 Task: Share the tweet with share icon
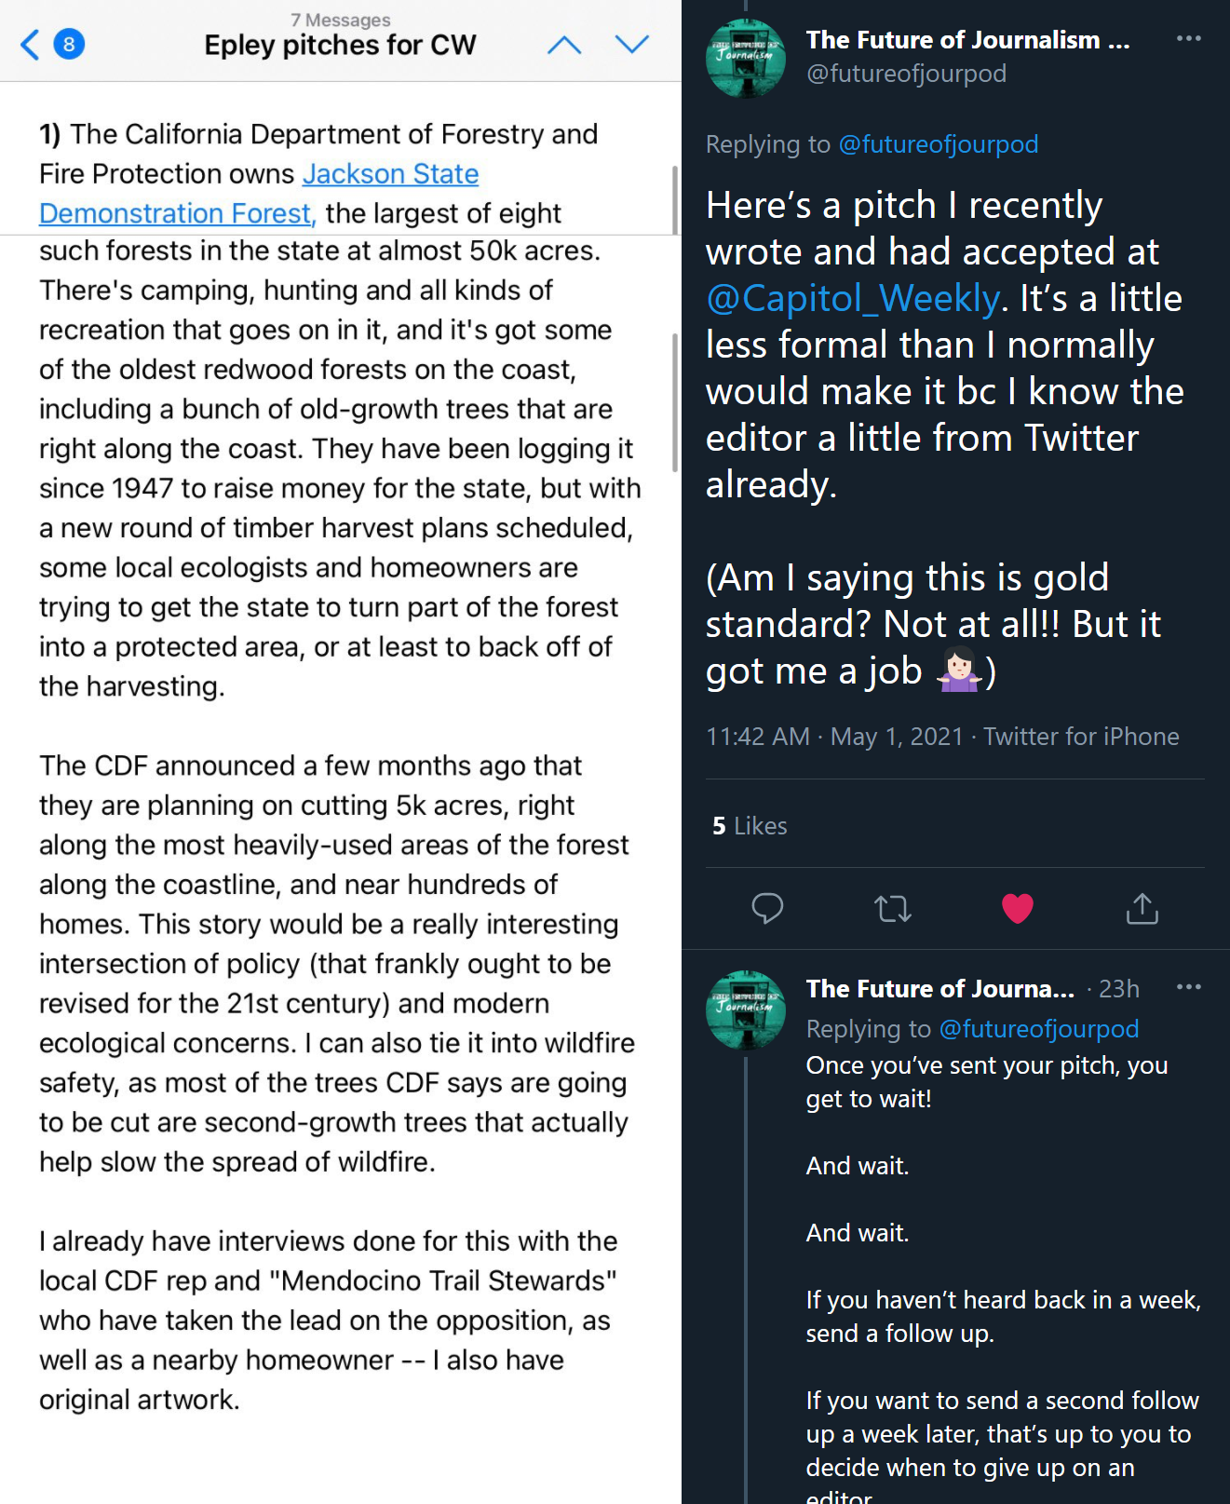click(x=1142, y=908)
